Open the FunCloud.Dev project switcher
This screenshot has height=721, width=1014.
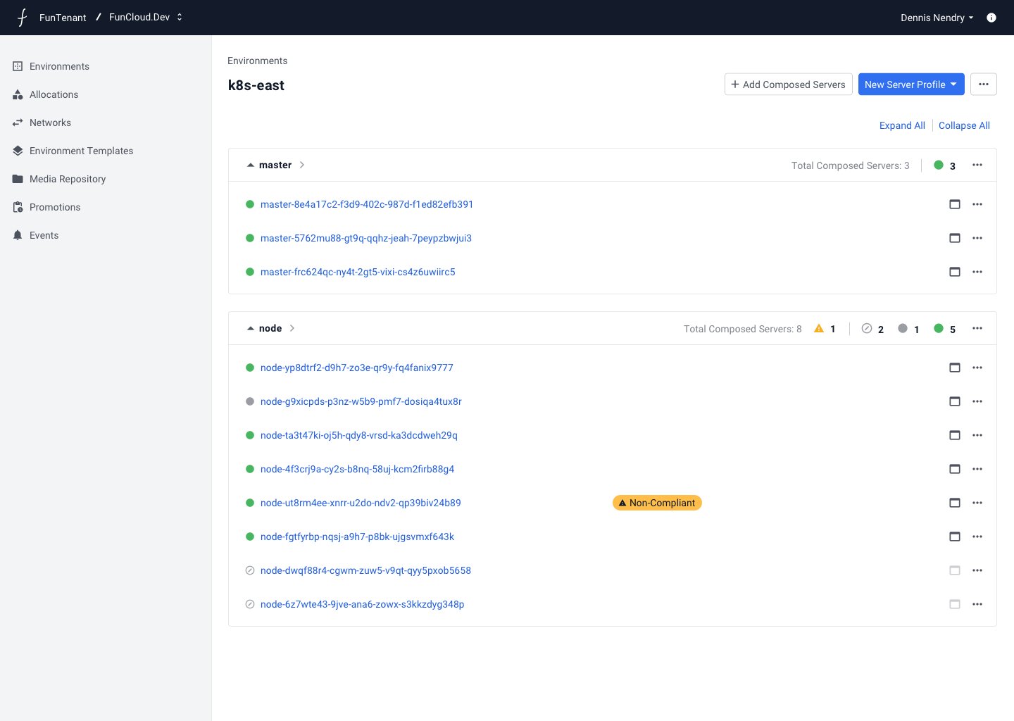[x=146, y=18]
